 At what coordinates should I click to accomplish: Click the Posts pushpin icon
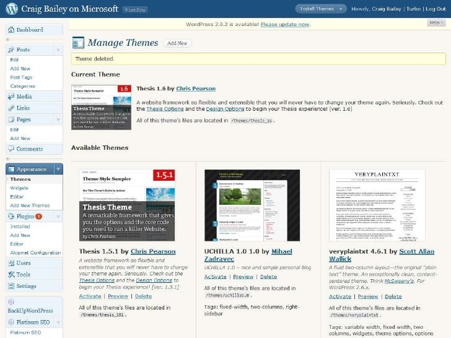pos(11,50)
